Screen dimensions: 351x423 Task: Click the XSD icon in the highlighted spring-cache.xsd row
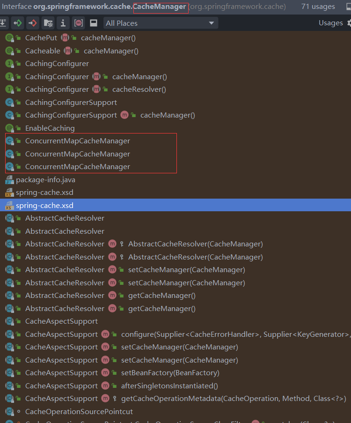9,206
